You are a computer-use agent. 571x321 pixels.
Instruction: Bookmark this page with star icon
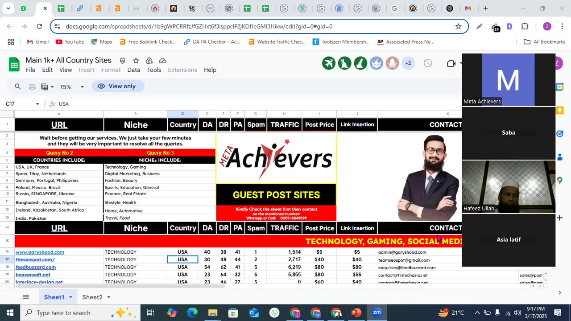click(458, 26)
